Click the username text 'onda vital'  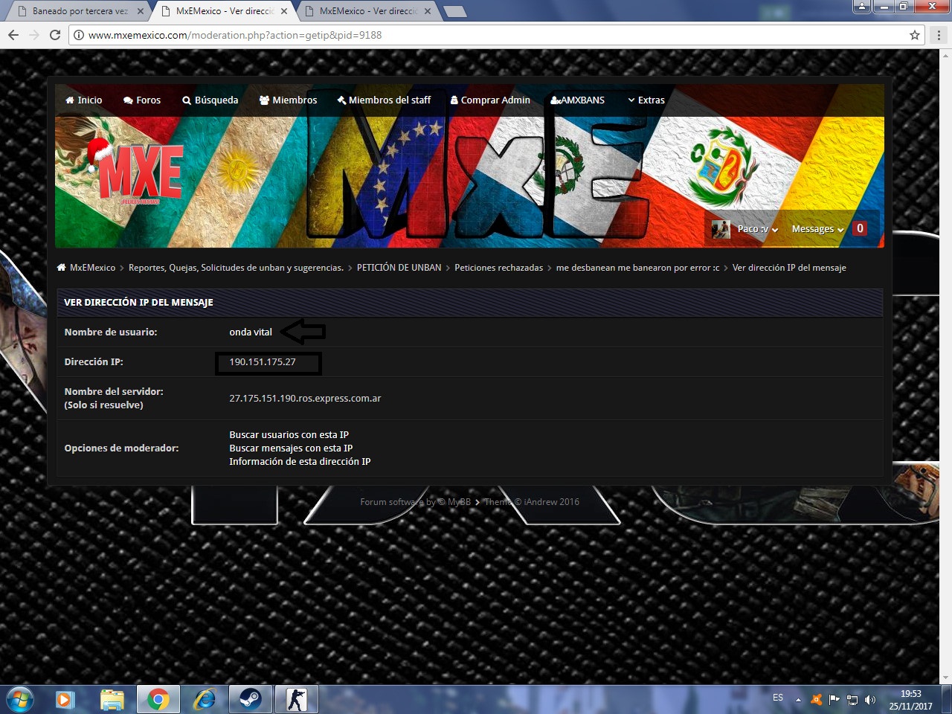pos(251,332)
